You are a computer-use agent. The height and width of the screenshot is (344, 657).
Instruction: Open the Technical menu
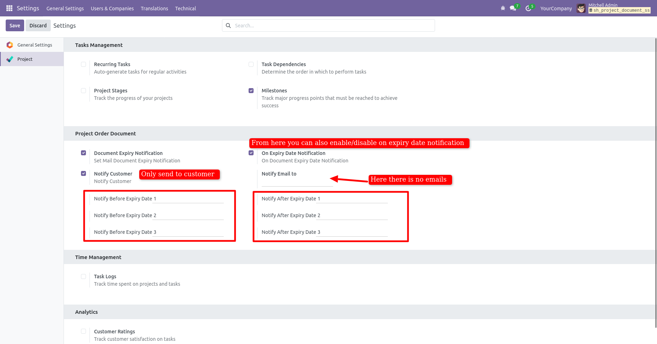[185, 9]
